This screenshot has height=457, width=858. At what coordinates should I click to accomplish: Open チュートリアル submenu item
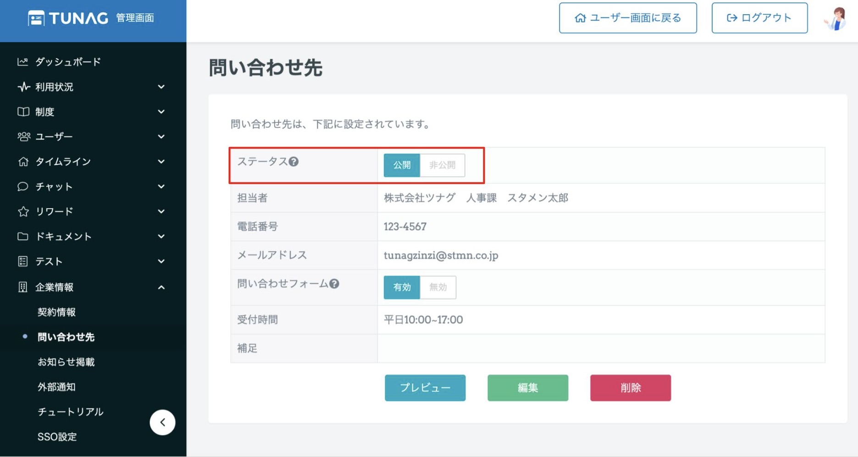point(71,412)
